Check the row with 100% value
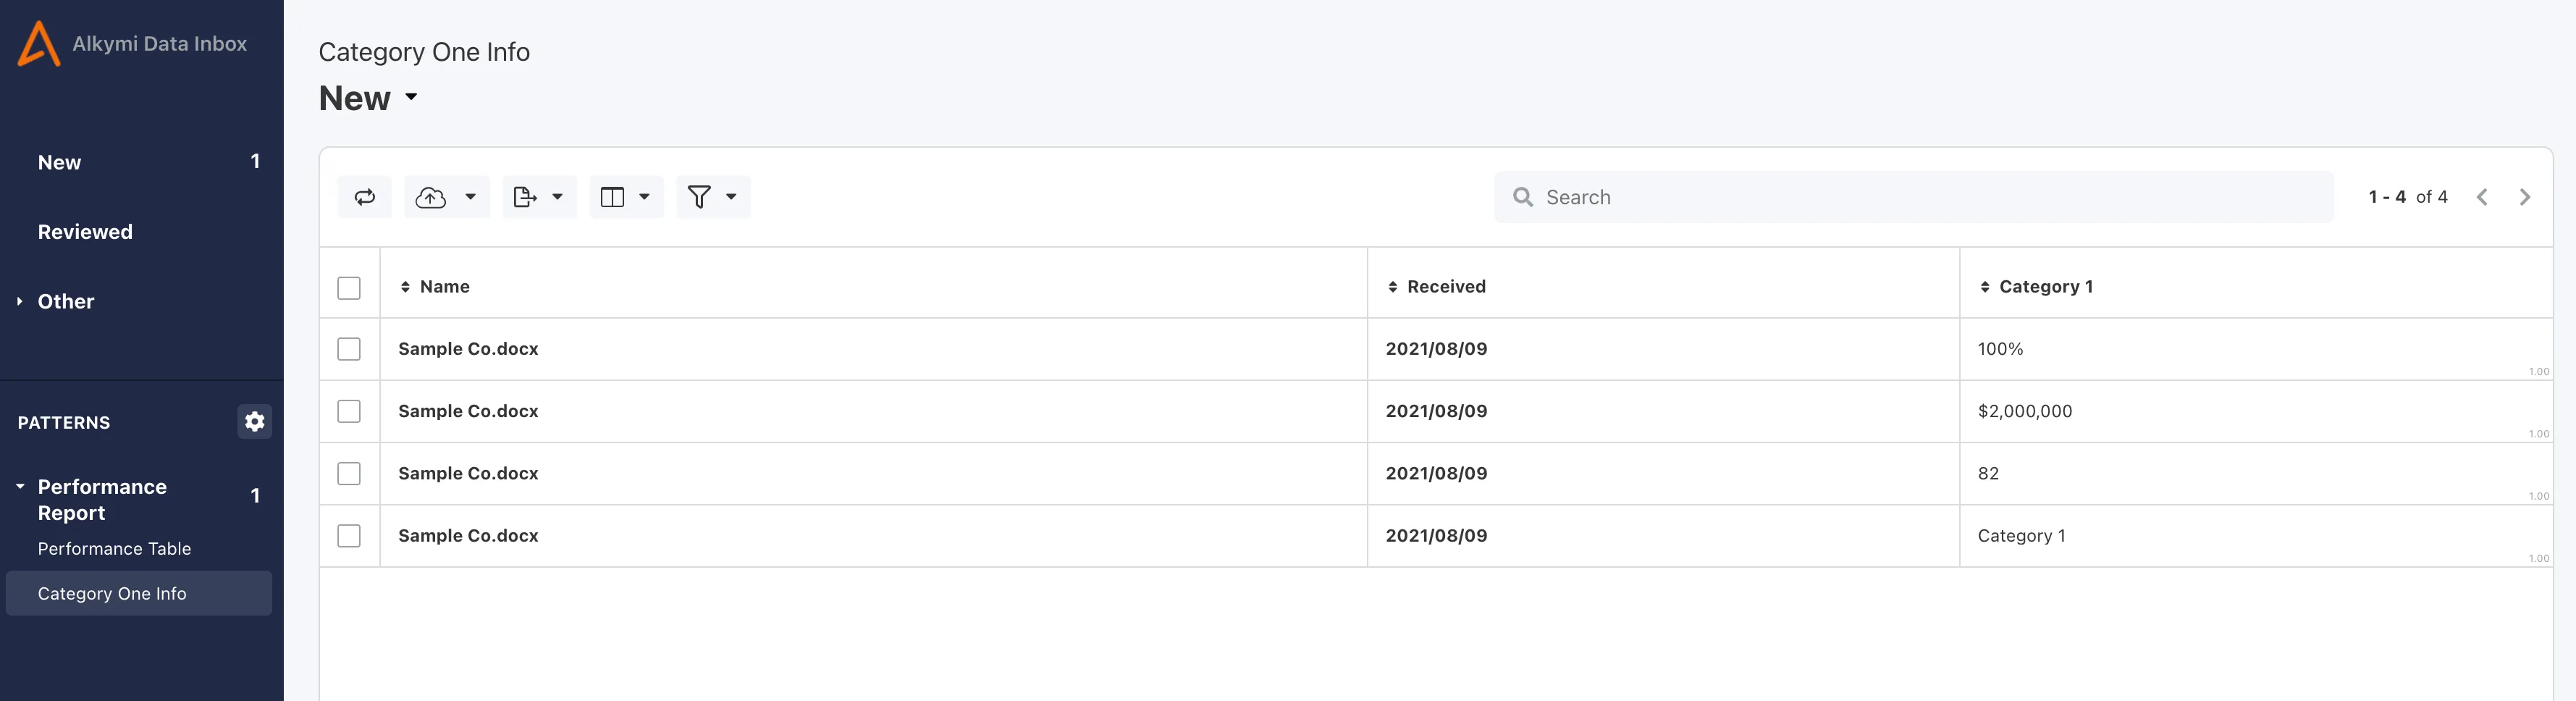The width and height of the screenshot is (2576, 701). [349, 349]
